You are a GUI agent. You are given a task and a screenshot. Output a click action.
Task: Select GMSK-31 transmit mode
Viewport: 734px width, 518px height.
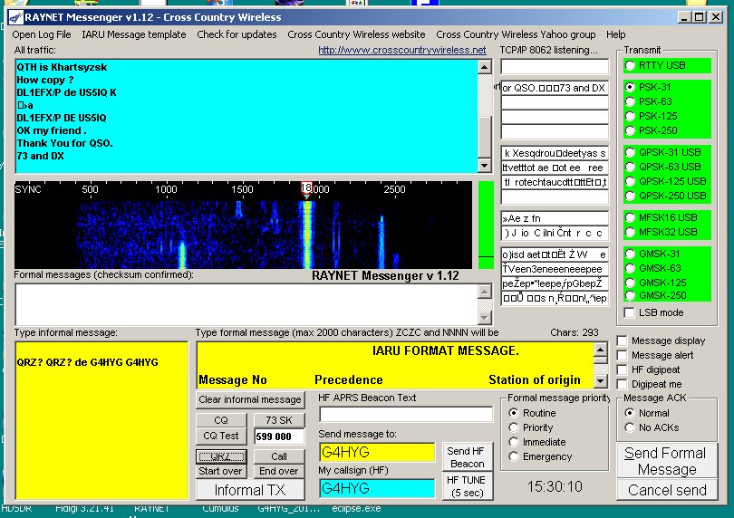[x=631, y=254]
